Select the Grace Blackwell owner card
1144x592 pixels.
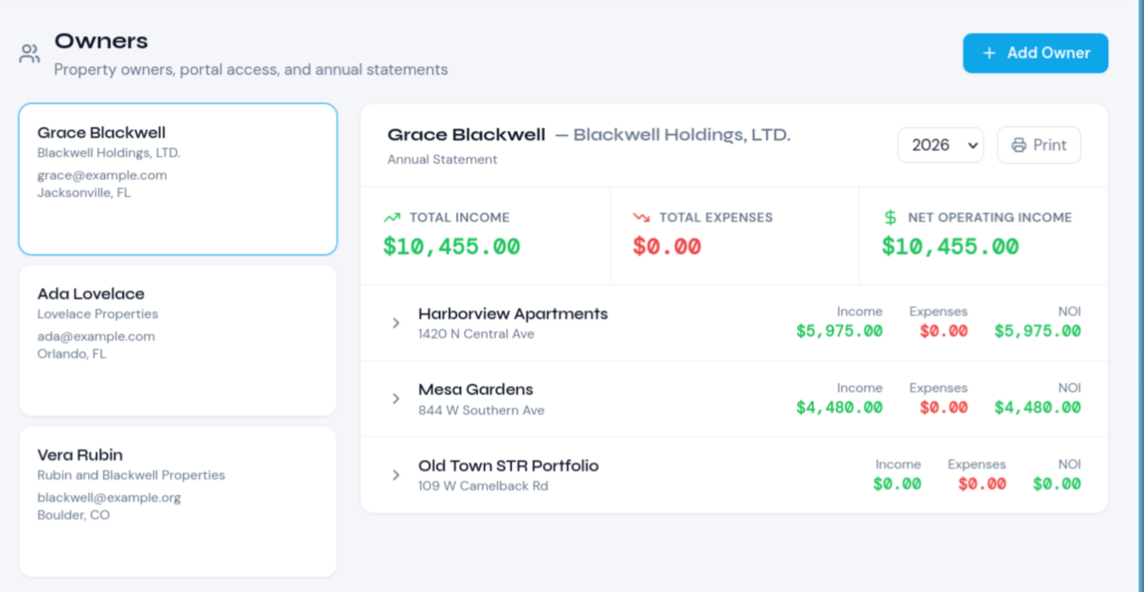click(x=178, y=180)
